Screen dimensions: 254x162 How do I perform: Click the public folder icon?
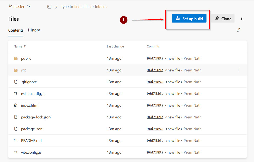(16, 58)
